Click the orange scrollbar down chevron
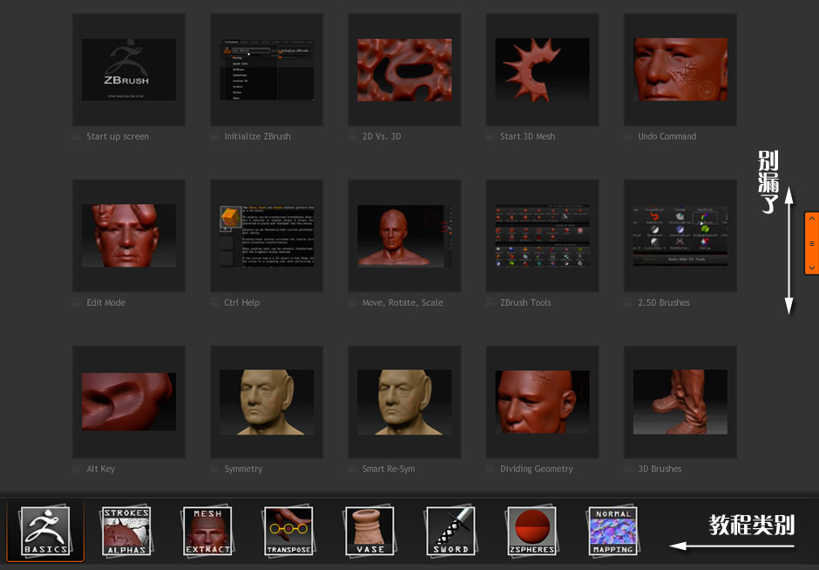Screen dimensions: 819x570 pyautogui.click(x=812, y=268)
